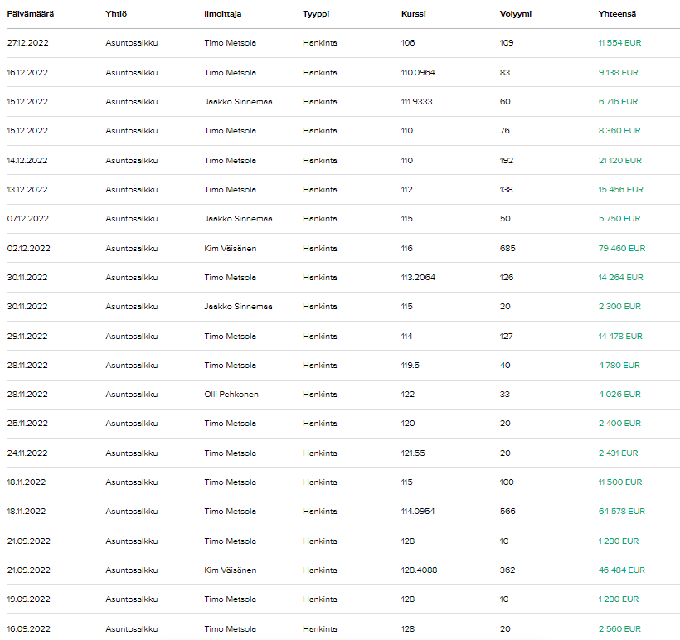Select the 79 460 EUR total amount

coord(621,248)
